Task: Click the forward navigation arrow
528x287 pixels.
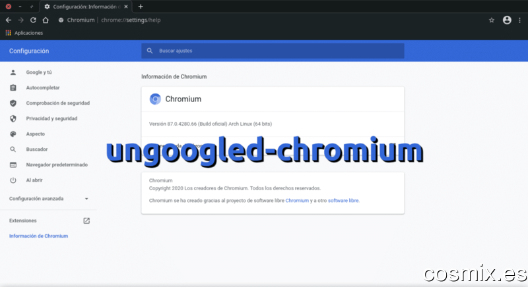Action: point(21,20)
